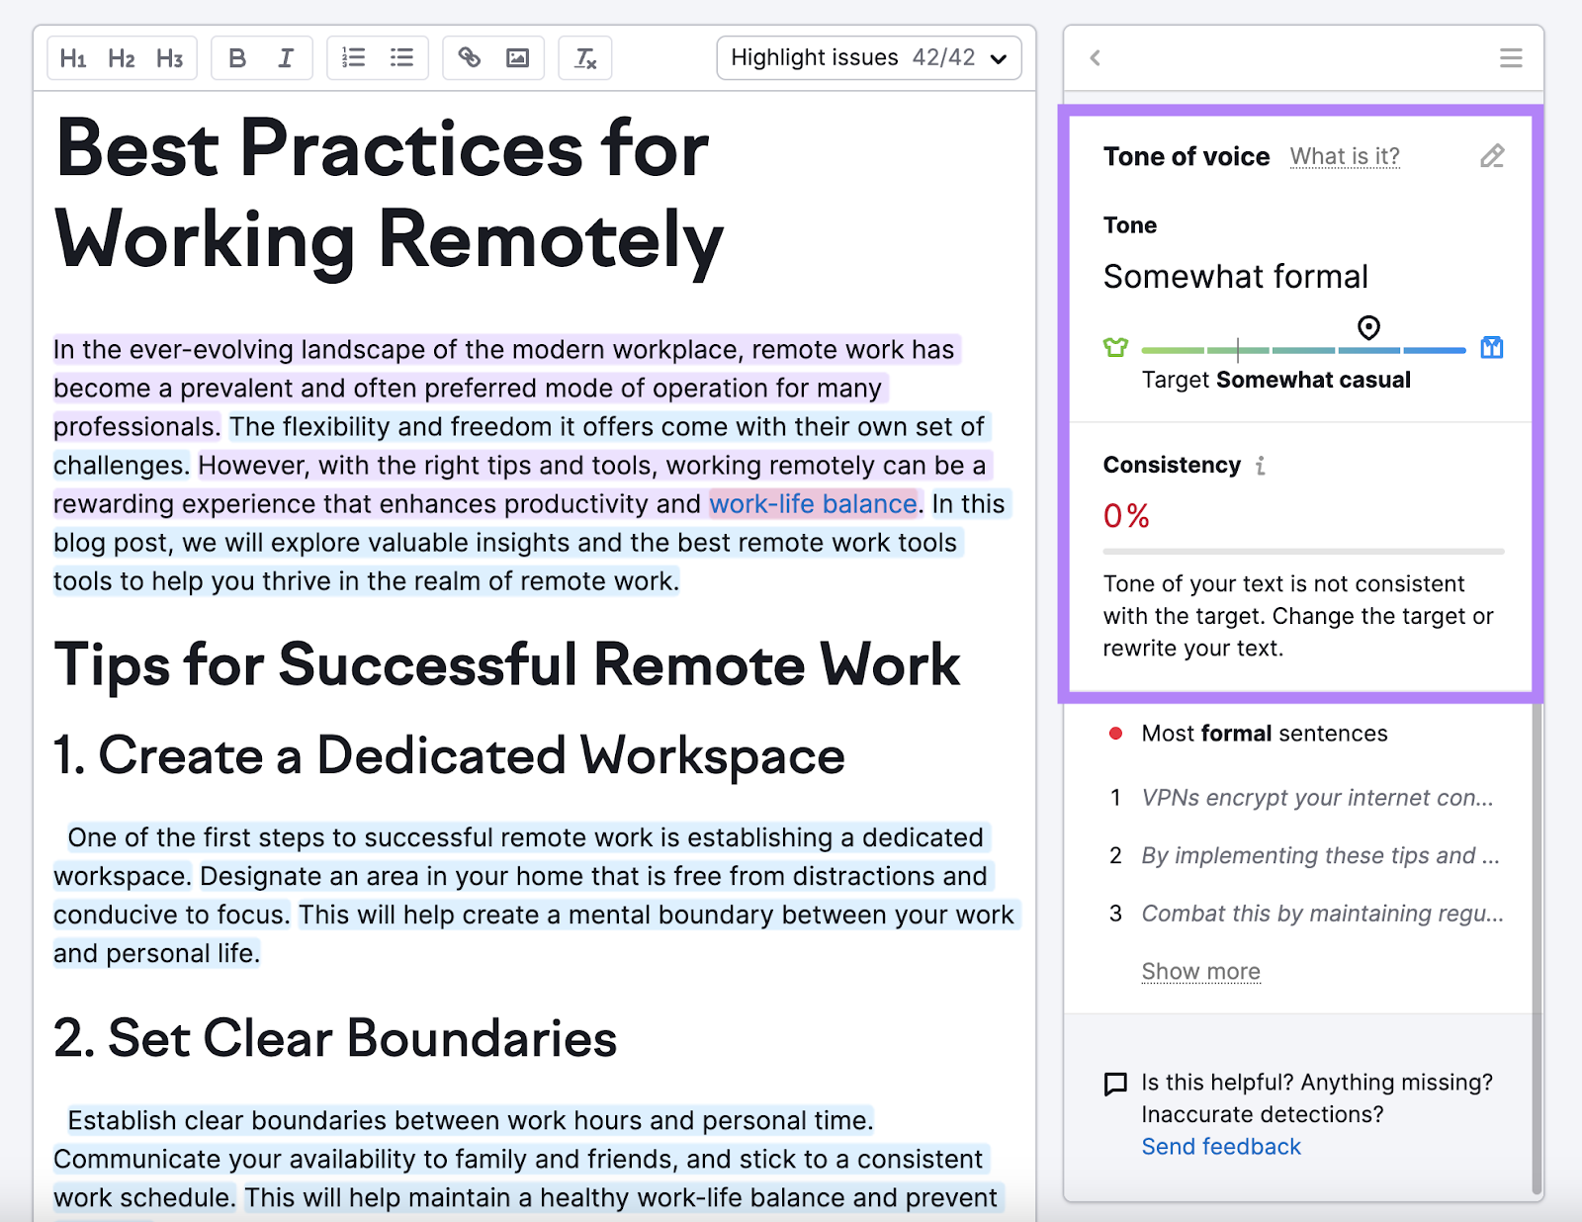Apply Heading 3 formatting
Image resolution: width=1582 pixels, height=1222 pixels.
tap(168, 57)
